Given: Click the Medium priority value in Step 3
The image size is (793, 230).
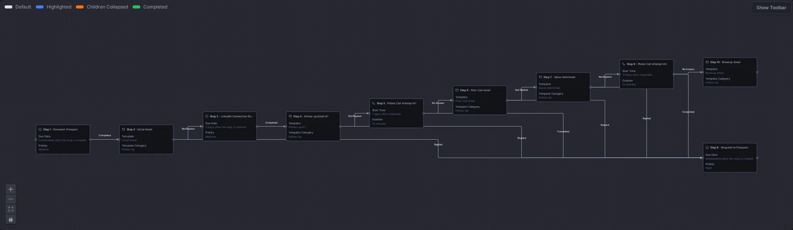Looking at the screenshot, I should pyautogui.click(x=210, y=137).
